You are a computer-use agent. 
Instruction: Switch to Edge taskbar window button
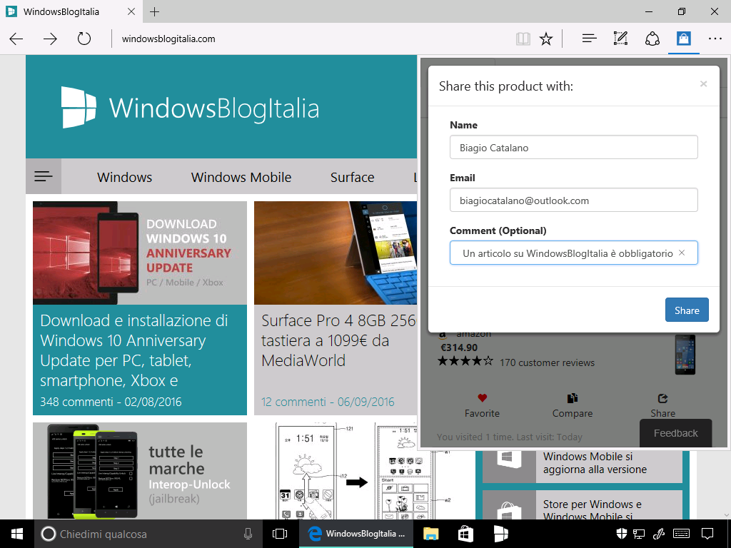356,534
